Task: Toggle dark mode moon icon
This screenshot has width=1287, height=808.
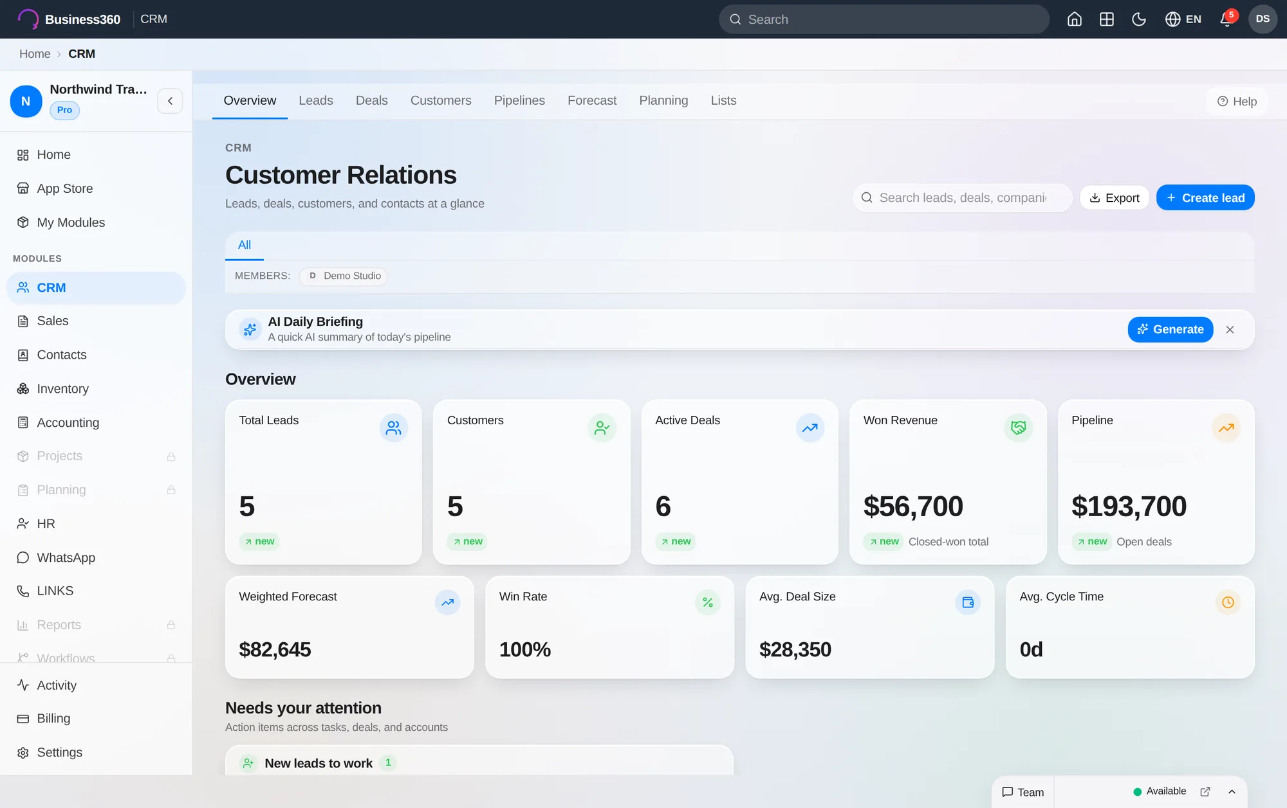Action: coord(1138,19)
